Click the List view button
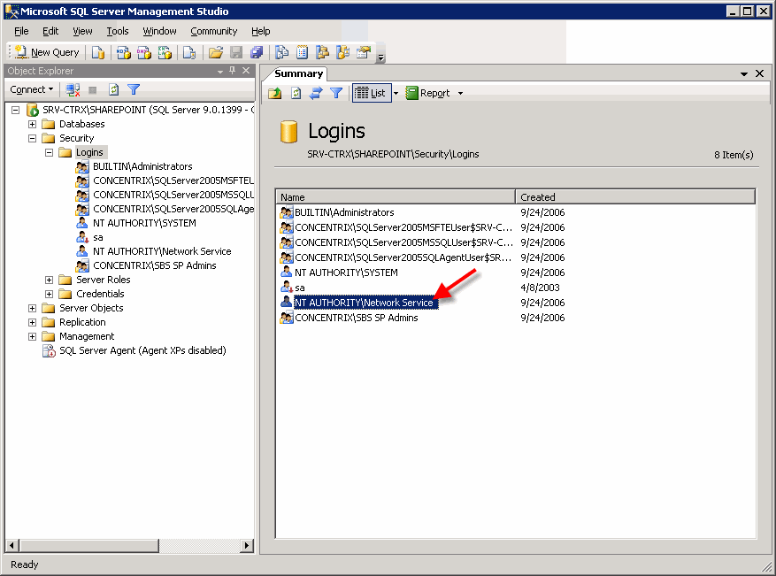The image size is (776, 576). (371, 93)
